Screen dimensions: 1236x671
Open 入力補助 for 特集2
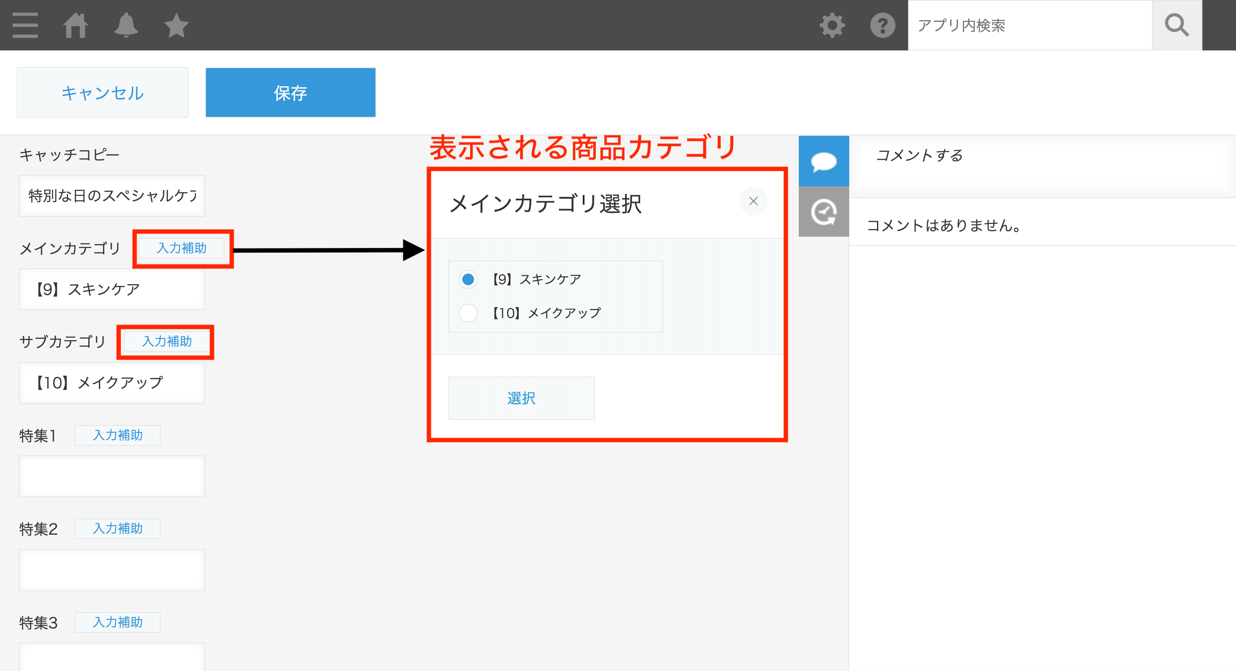tap(117, 528)
